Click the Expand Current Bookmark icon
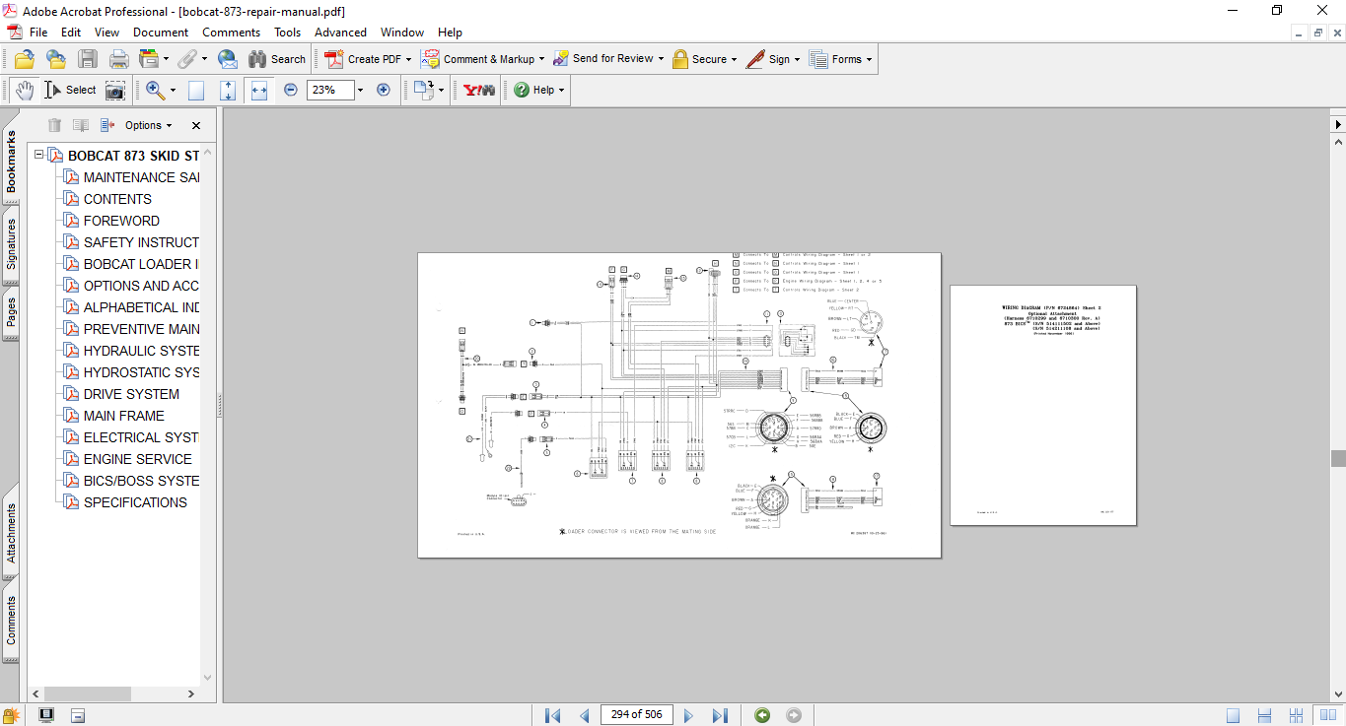The height and width of the screenshot is (726, 1346). [x=107, y=125]
